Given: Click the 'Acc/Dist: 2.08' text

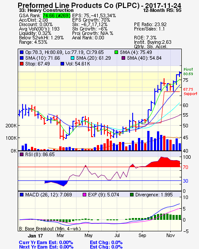Looking at the screenshot, I should 33,20.
